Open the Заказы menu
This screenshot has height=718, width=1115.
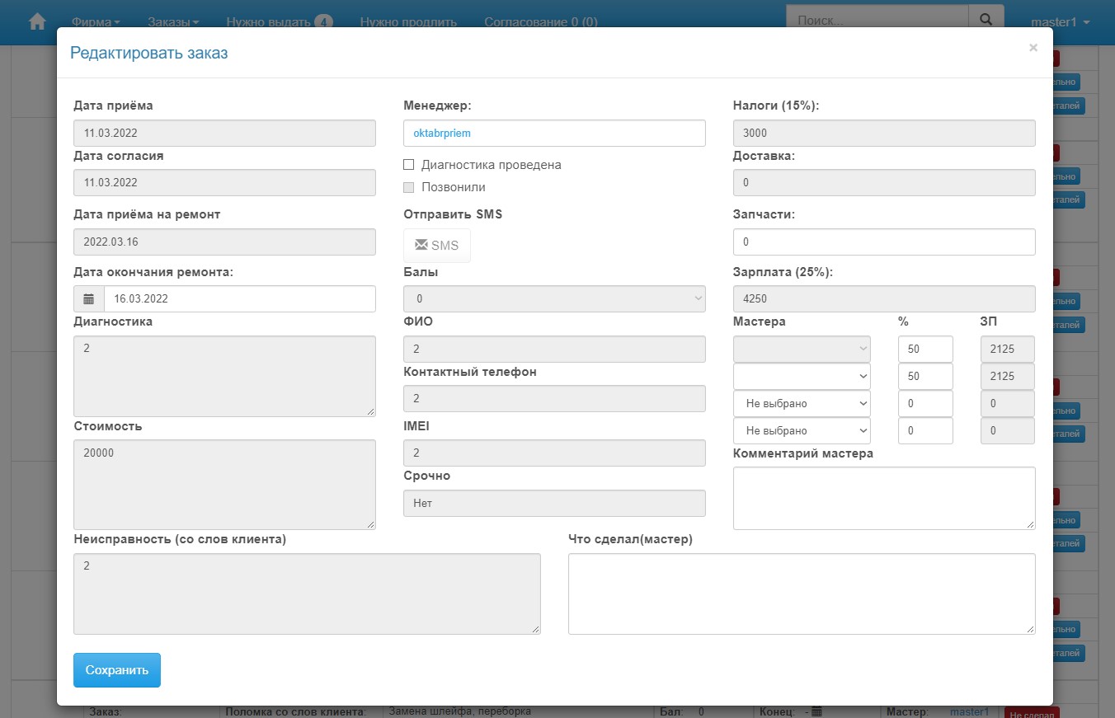coord(173,22)
